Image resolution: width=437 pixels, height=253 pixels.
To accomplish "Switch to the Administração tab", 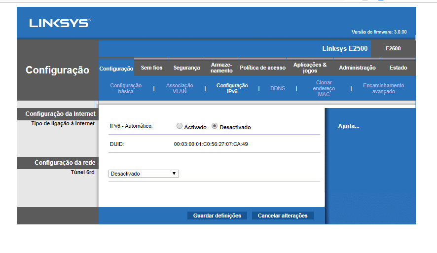I will coord(357,68).
